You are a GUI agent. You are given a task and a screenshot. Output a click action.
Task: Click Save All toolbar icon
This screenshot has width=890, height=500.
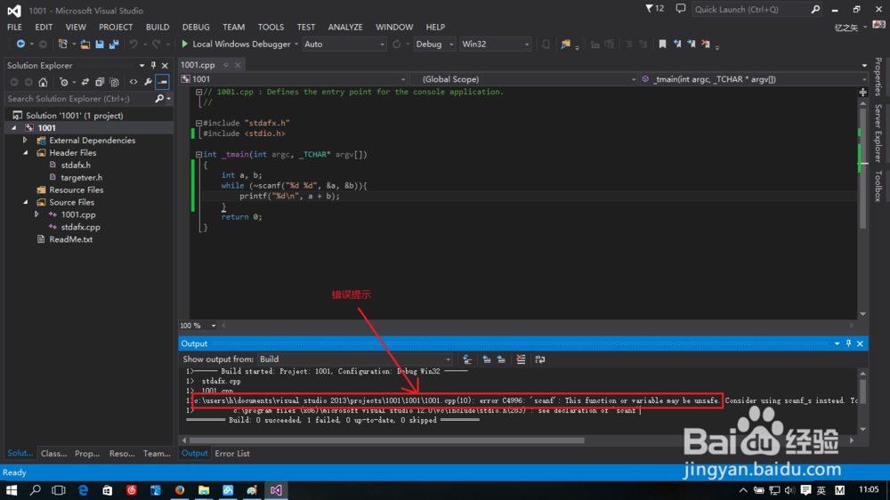(x=114, y=44)
